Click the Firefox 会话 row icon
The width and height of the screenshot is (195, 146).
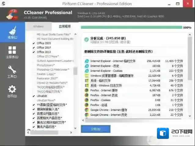tap(87, 105)
